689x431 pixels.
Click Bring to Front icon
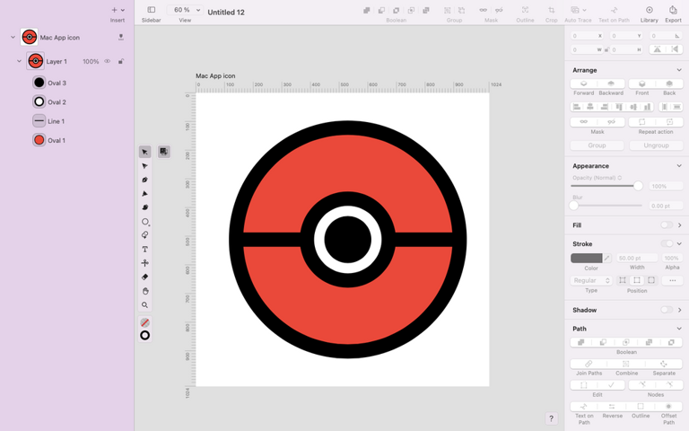click(642, 84)
